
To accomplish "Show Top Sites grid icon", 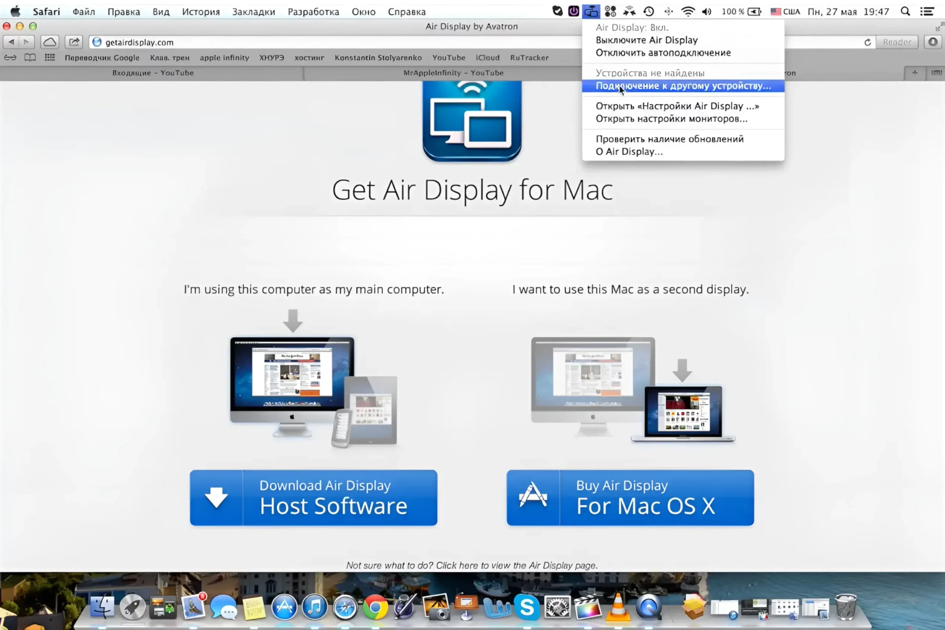I will click(x=50, y=58).
